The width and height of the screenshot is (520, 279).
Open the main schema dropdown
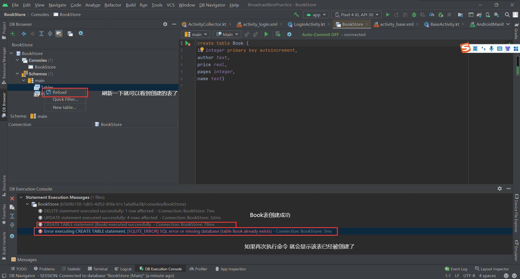point(196,34)
